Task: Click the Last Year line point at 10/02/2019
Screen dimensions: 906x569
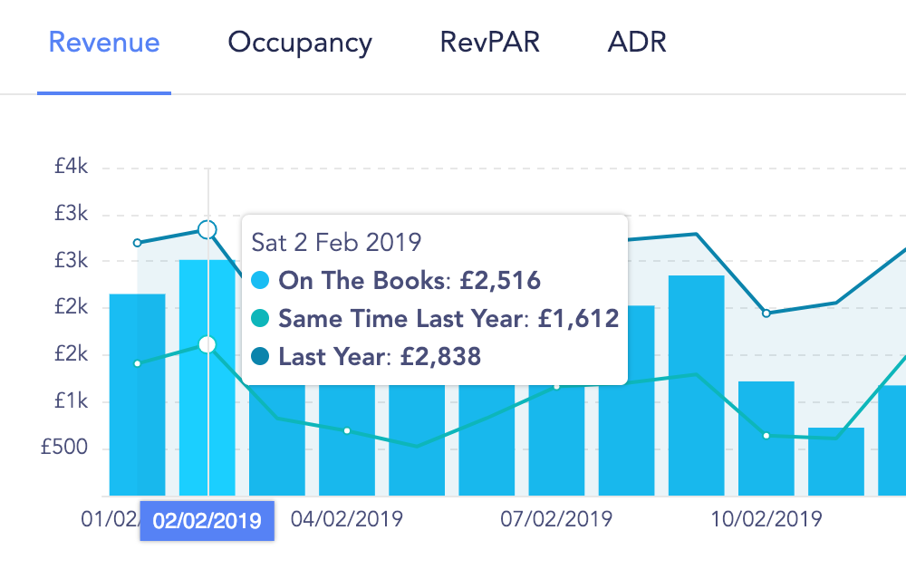Action: click(x=766, y=313)
